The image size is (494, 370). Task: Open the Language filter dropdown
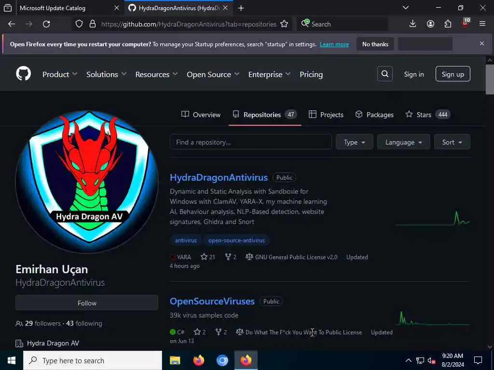404,142
